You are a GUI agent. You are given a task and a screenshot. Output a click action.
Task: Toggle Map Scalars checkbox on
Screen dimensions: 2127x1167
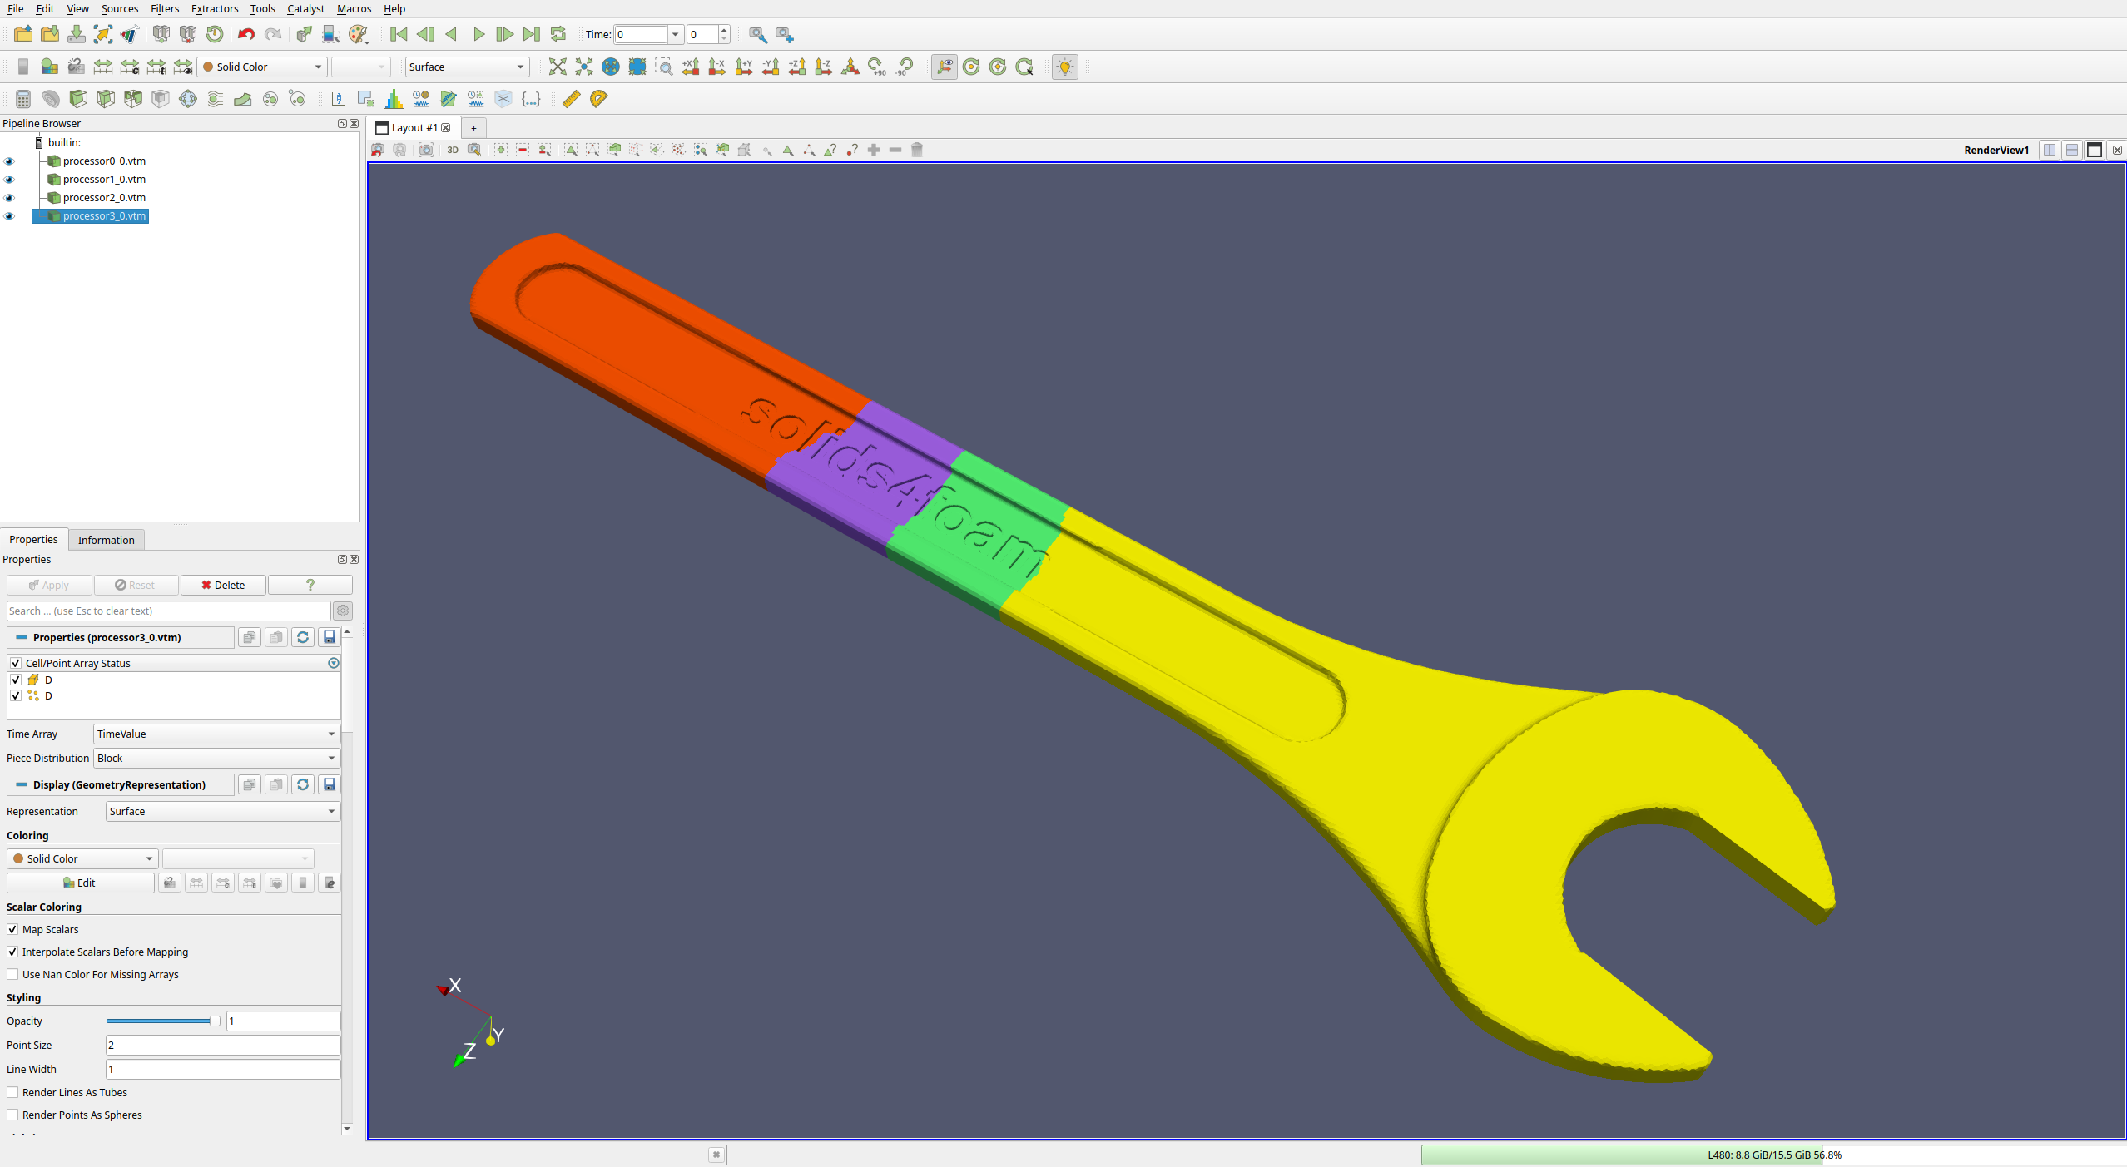(14, 930)
